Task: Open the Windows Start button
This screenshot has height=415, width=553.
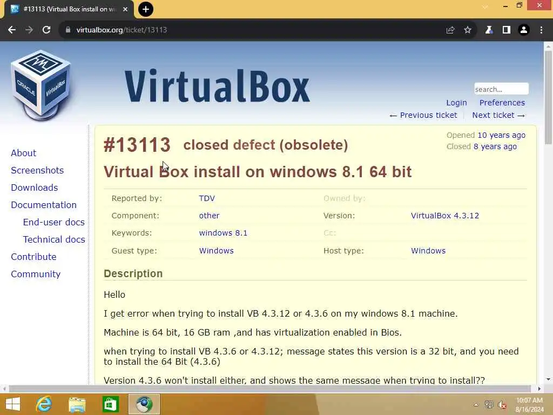Action: (x=13, y=404)
